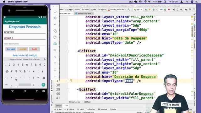
Task: Click Apply Changes lightning icon
Action: [x=149, y=10]
